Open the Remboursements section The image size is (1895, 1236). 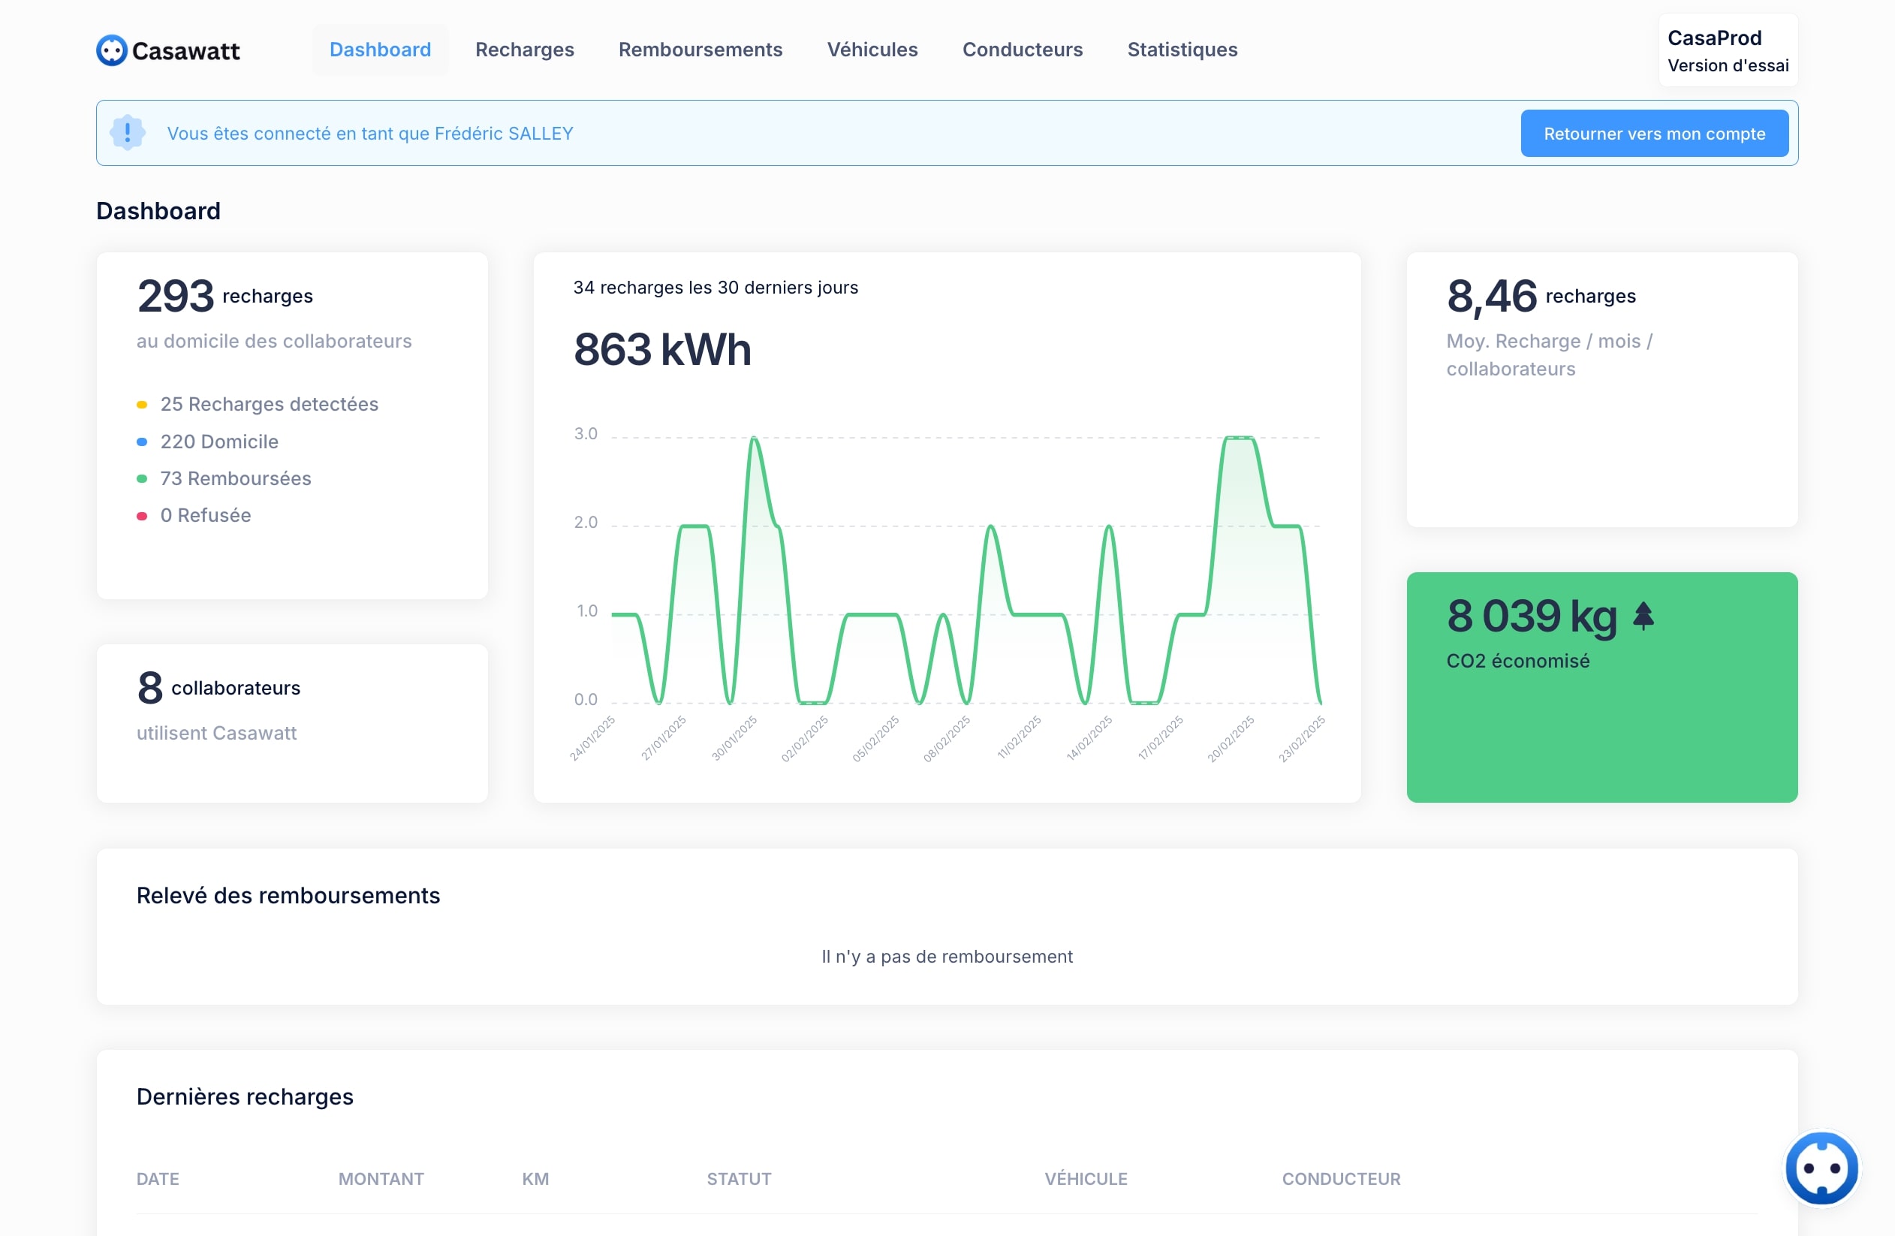[x=700, y=50]
